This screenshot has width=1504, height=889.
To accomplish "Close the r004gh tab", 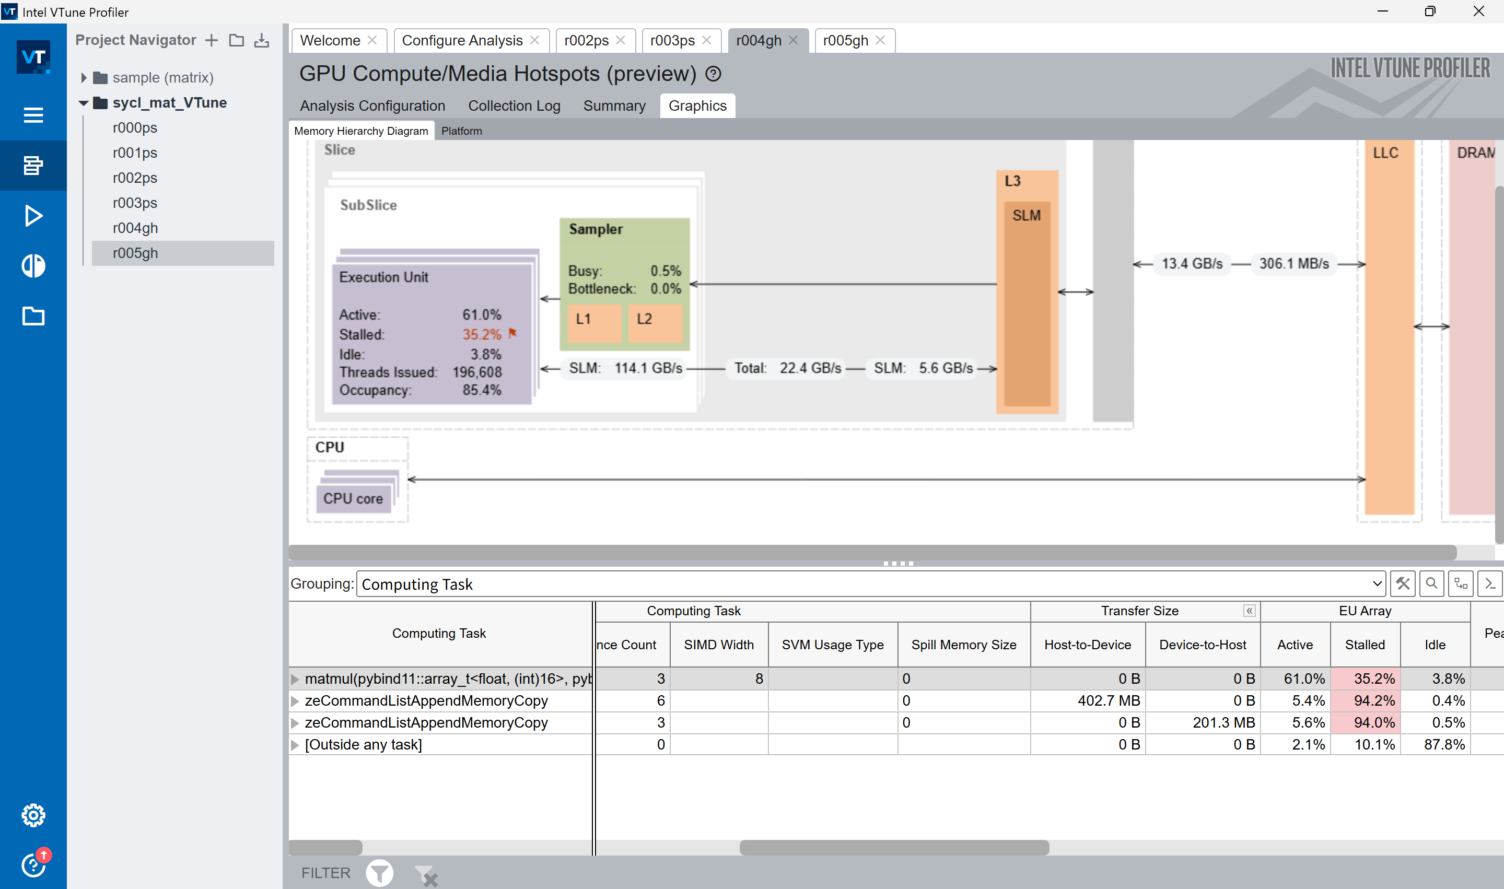I will coord(793,40).
